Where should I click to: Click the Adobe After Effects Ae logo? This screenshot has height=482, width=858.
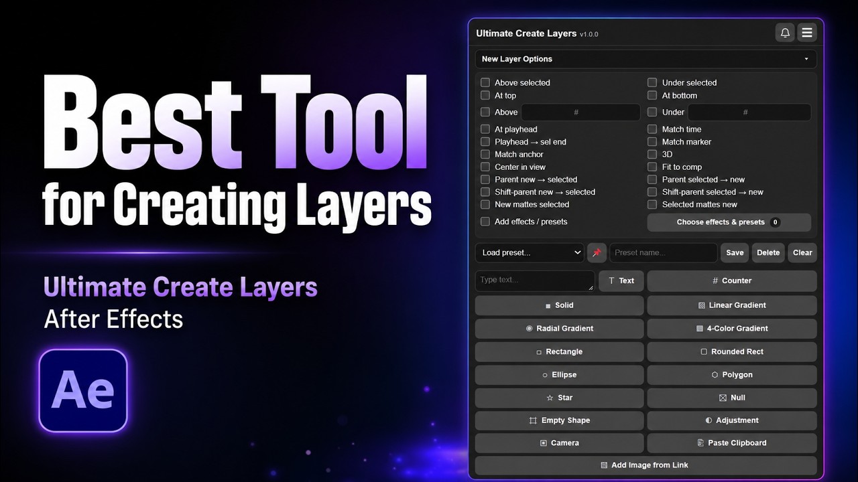83,390
